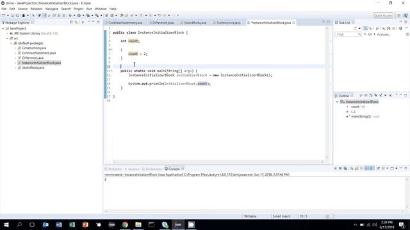Click the New Java Package icon
This screenshot has height=230, width=410.
click(x=106, y=15)
